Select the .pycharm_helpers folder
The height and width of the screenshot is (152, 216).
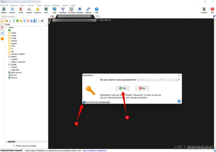16,54
